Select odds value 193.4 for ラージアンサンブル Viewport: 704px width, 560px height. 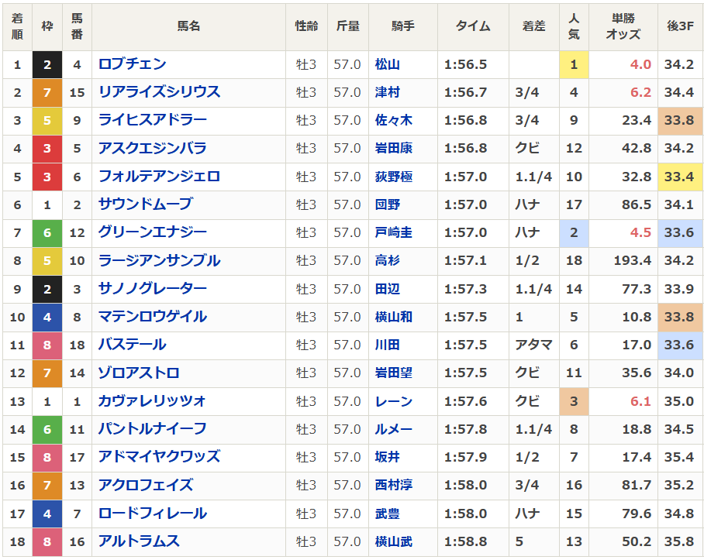pyautogui.click(x=632, y=260)
